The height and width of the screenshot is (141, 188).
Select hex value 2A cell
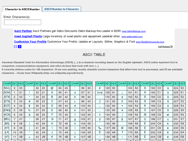(x=43, y=132)
